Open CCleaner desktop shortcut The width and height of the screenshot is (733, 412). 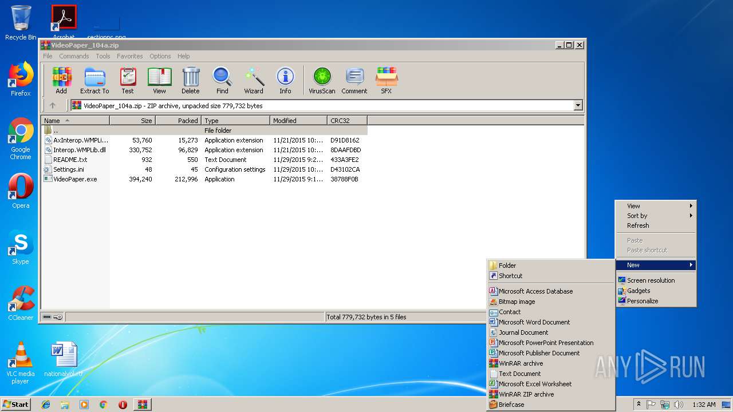point(21,303)
